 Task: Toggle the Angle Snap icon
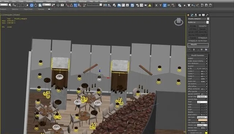tap(71, 5)
